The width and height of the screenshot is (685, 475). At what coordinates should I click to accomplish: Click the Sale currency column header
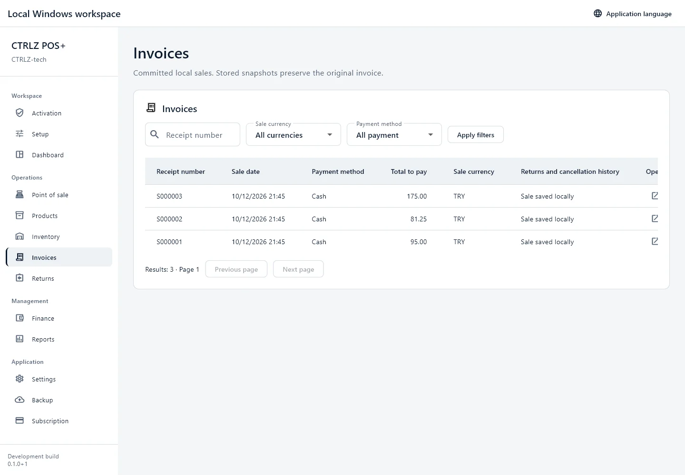(x=474, y=171)
